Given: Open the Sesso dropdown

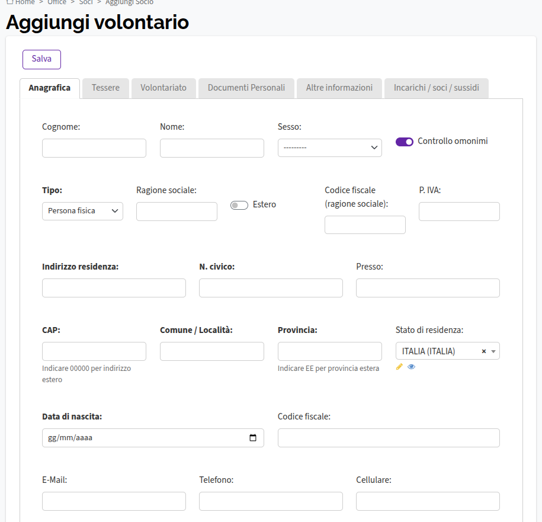Looking at the screenshot, I should [x=330, y=148].
